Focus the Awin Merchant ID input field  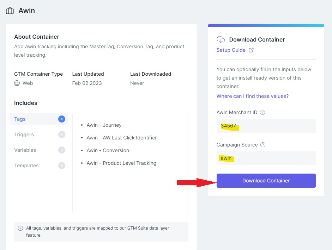266,126
